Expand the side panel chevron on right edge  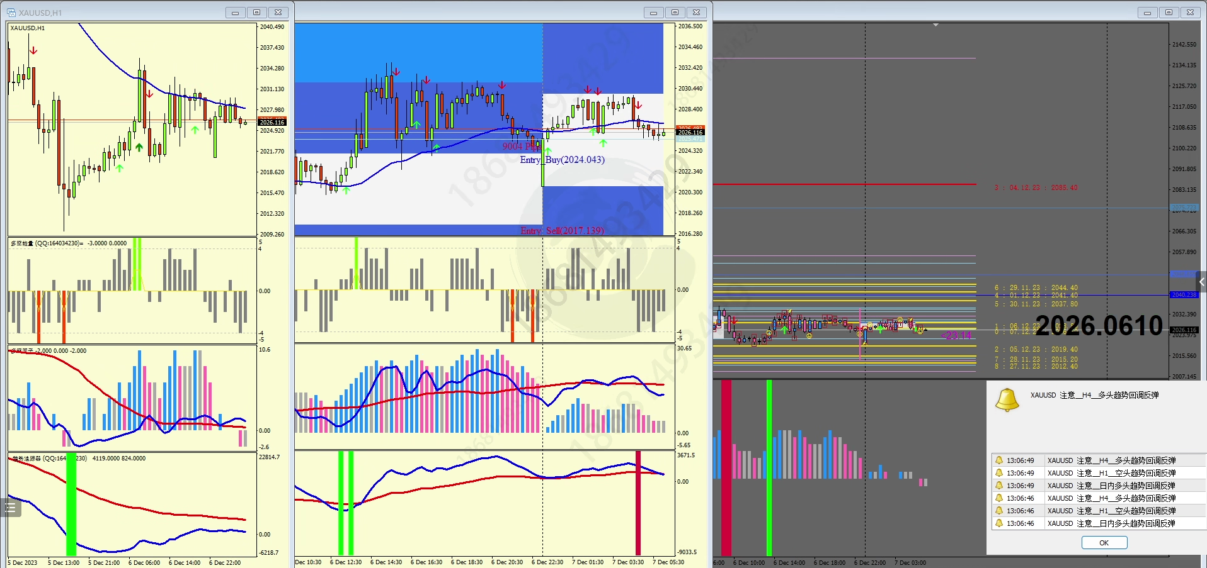[1201, 282]
